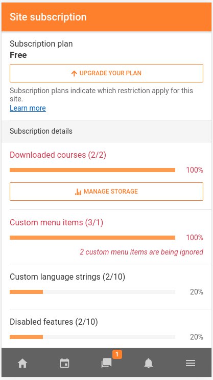Image resolution: width=213 pixels, height=380 pixels.
Task: Open the hamburger more menu
Action: click(x=191, y=363)
